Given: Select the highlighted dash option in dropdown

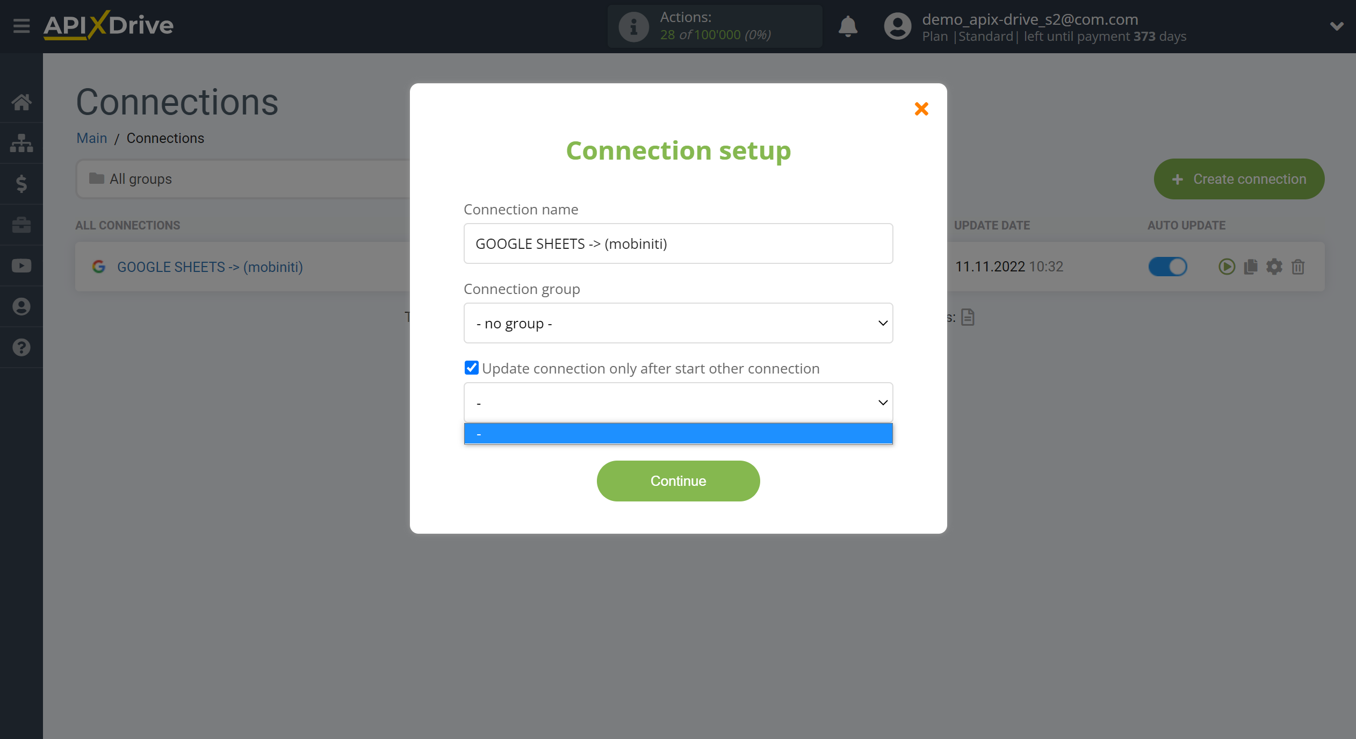Looking at the screenshot, I should (679, 433).
